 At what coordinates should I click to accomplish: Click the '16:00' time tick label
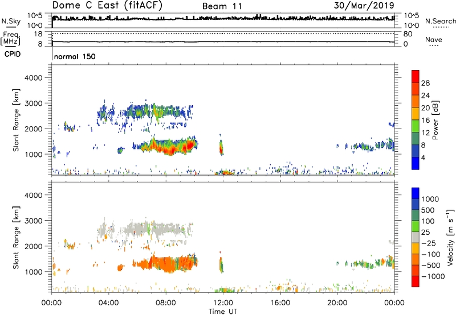click(x=280, y=303)
